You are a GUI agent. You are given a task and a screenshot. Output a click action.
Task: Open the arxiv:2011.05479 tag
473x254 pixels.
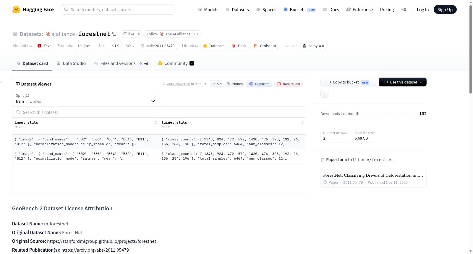pyautogui.click(x=158, y=46)
